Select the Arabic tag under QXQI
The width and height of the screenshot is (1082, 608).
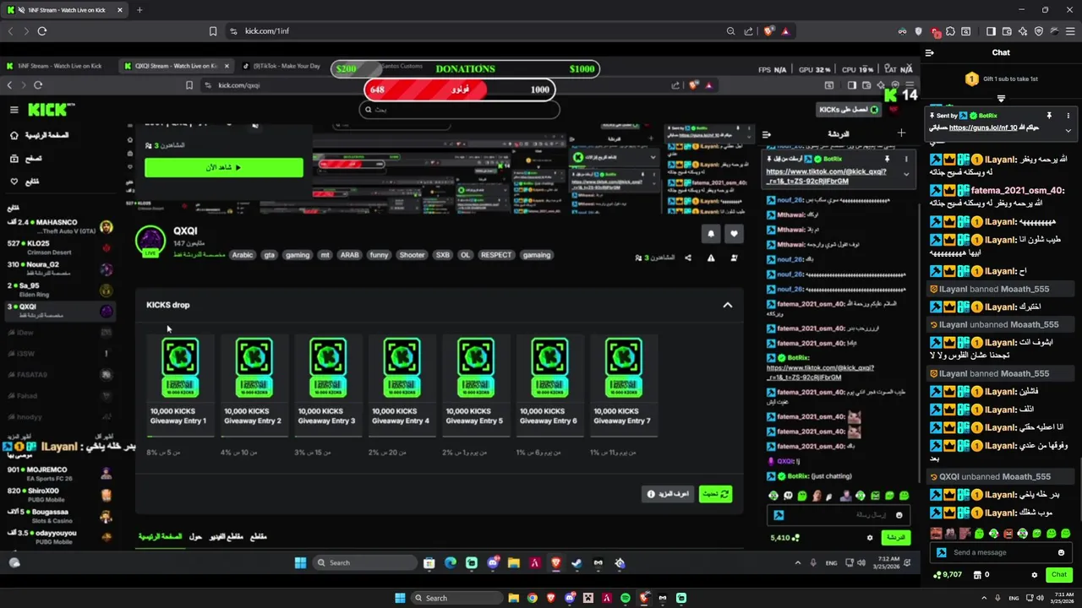point(243,255)
